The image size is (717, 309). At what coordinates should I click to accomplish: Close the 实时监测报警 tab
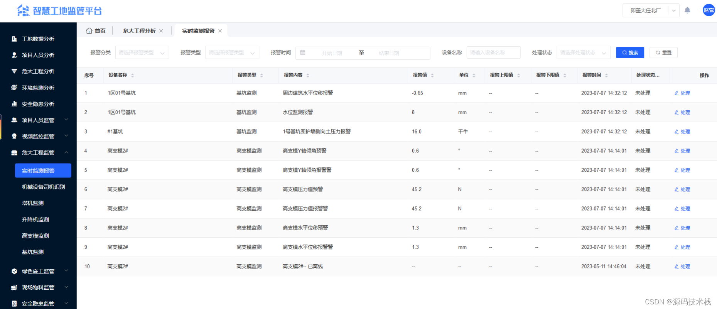click(220, 31)
